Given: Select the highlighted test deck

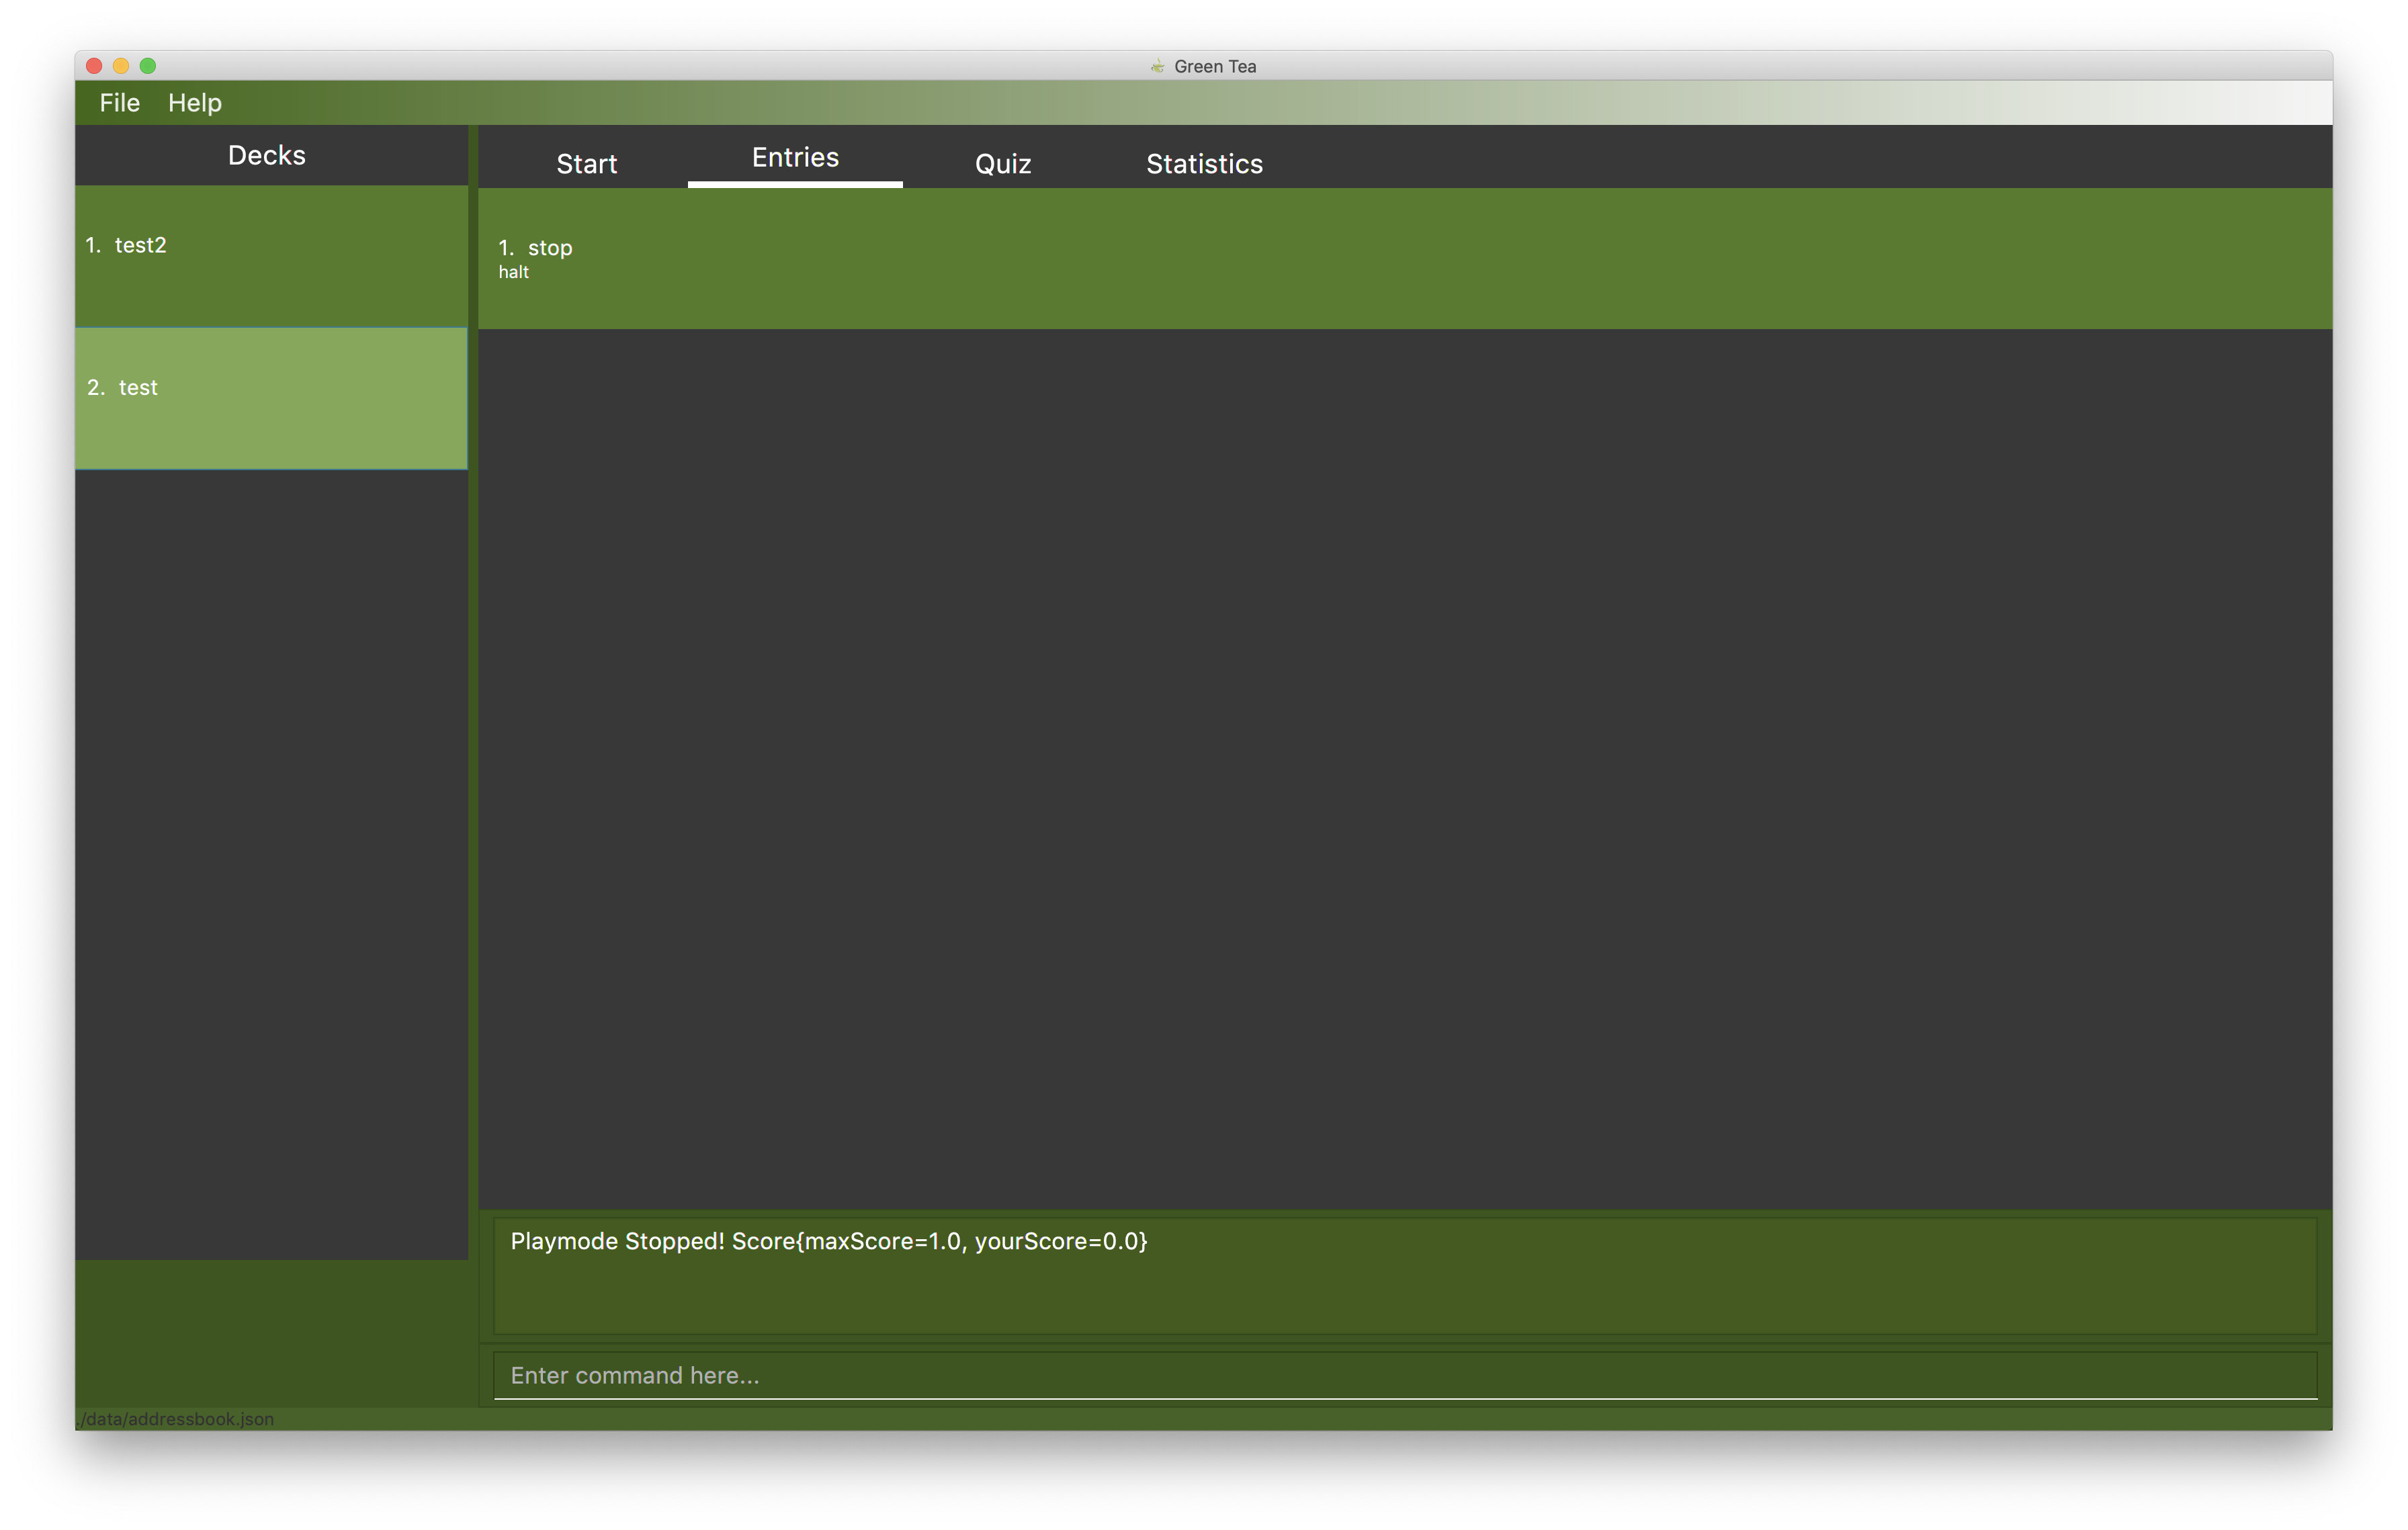Looking at the screenshot, I should coord(270,398).
